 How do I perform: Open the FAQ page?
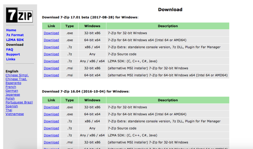pos(10,49)
